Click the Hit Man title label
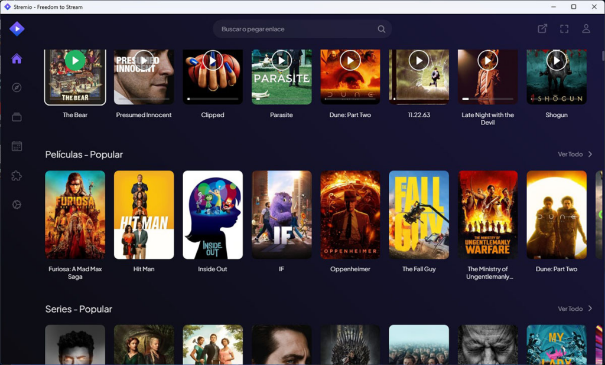 tap(144, 269)
